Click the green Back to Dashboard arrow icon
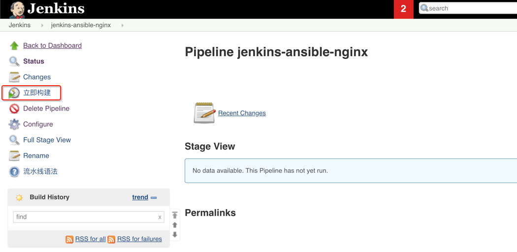 (x=14, y=46)
